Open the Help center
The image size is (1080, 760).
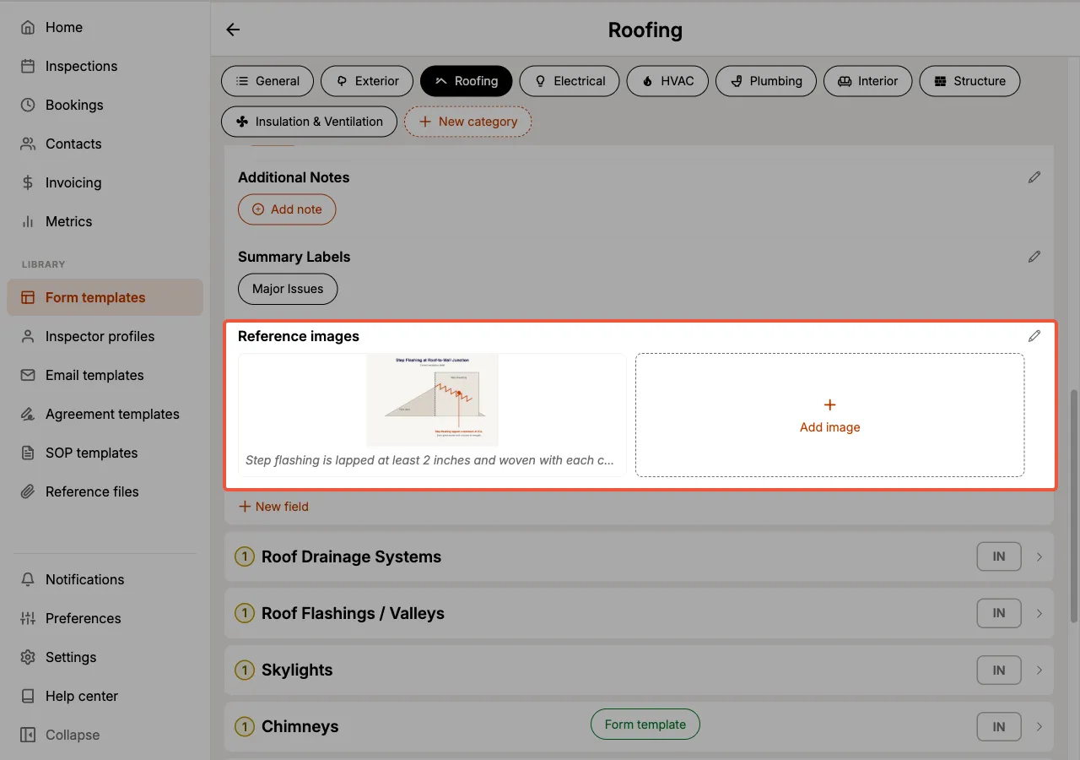pyautogui.click(x=105, y=696)
